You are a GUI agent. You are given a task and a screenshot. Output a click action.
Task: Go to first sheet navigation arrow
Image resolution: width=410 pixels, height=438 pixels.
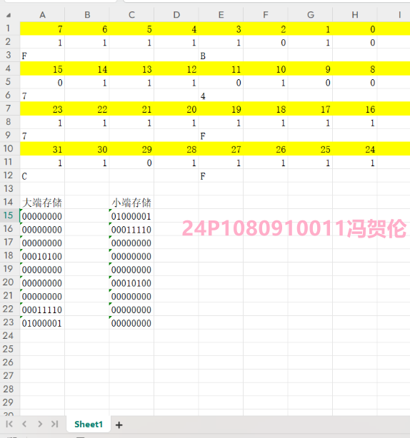[9, 424]
